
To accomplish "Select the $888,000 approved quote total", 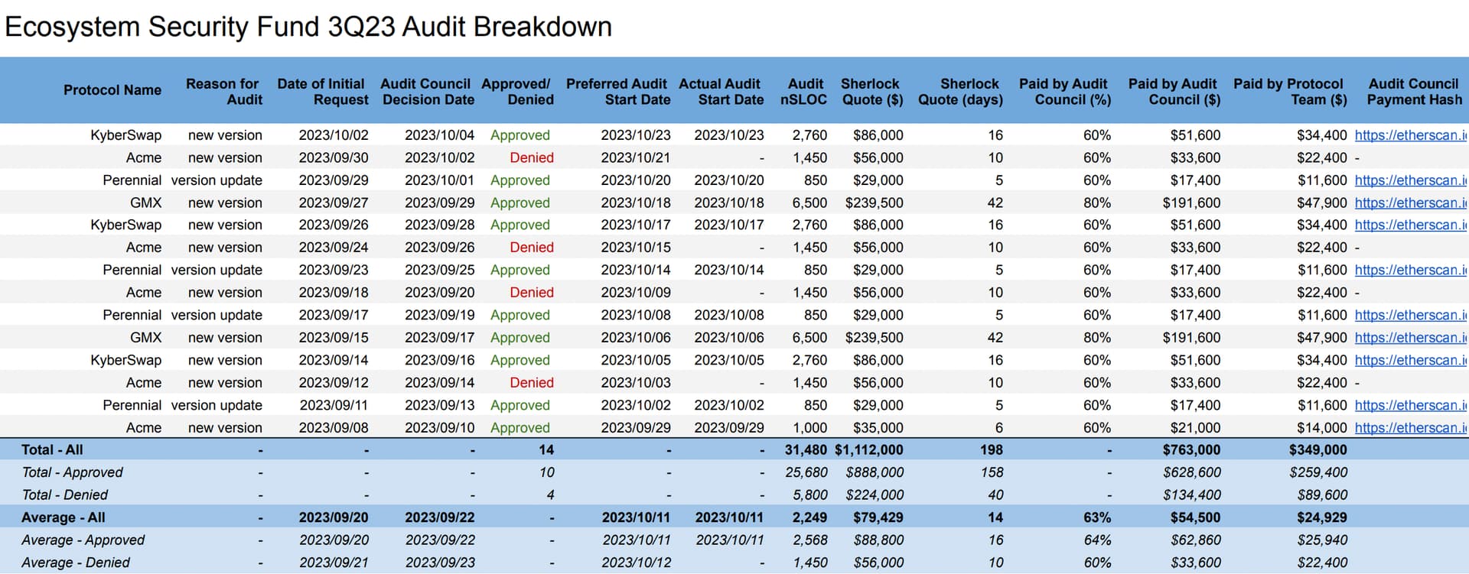I will (875, 472).
